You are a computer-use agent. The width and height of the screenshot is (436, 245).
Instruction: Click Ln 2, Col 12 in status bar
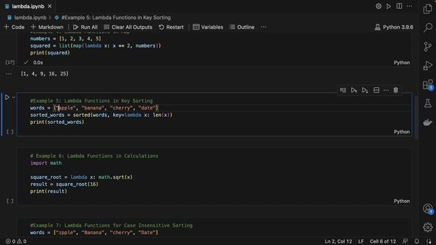pyautogui.click(x=338, y=242)
